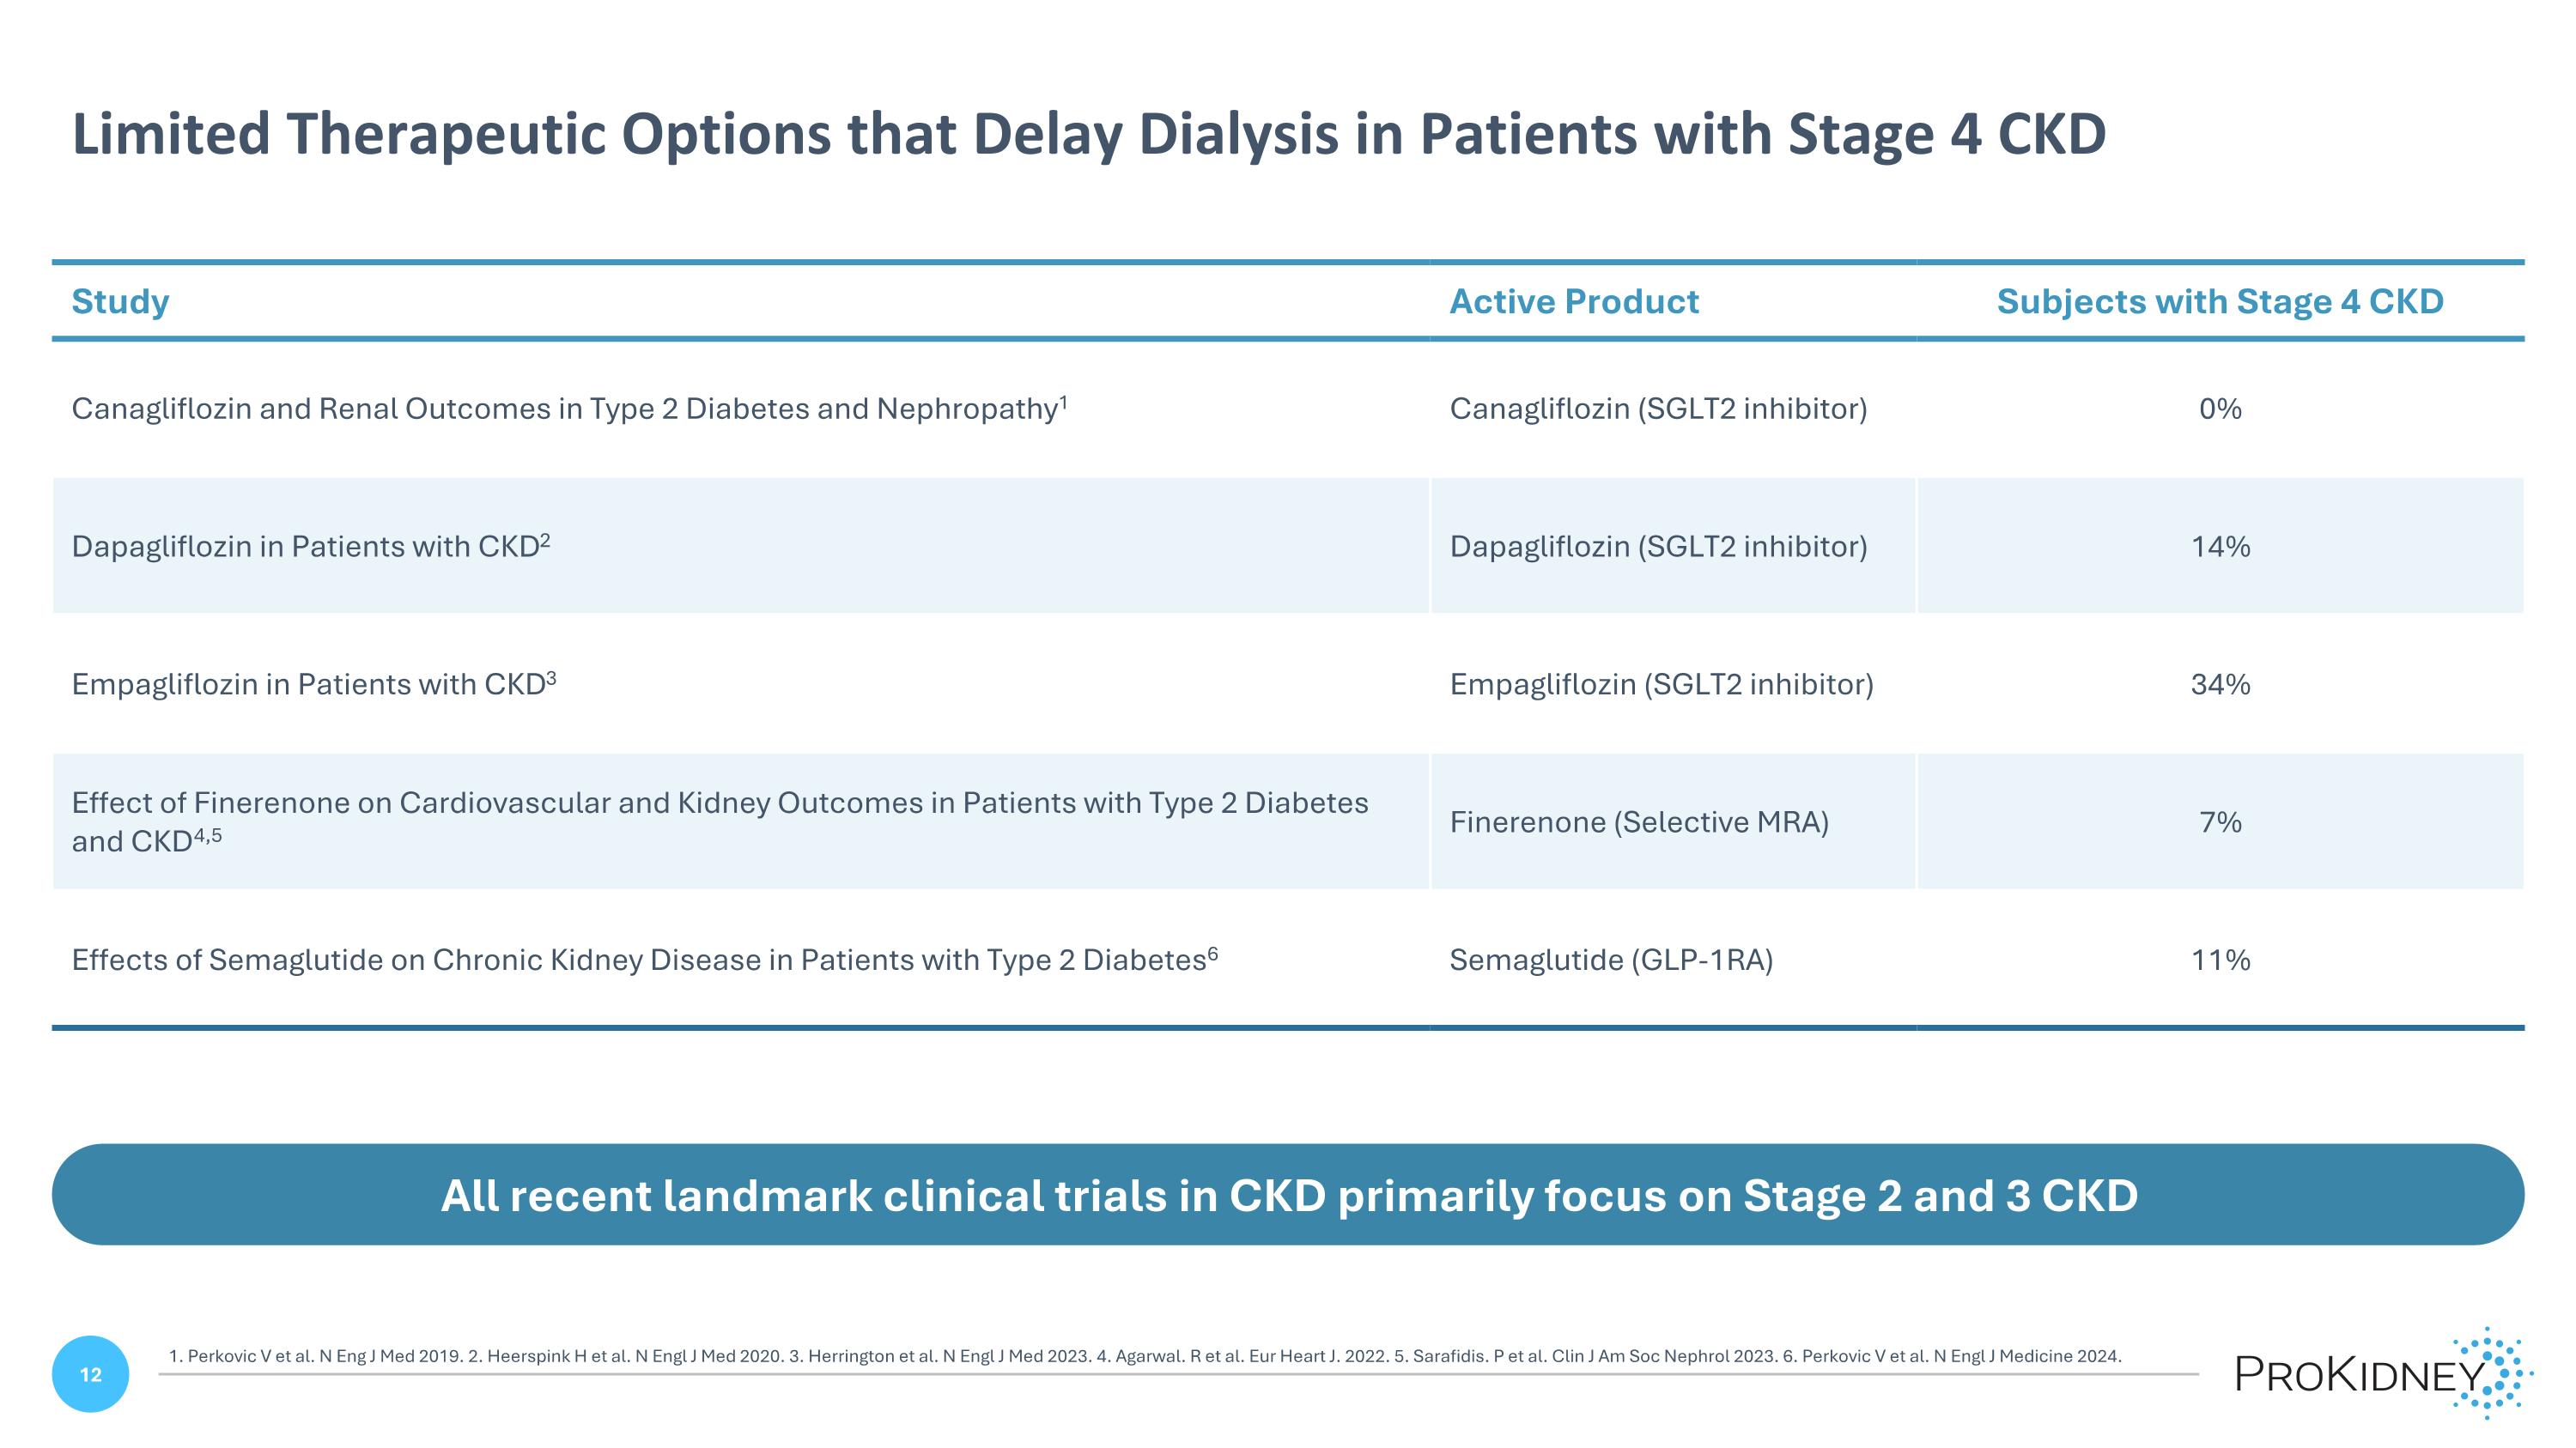Click the Dapagliflozin in Patients with CKD study
Viewport: 2576px width, 1448px height.
[x=311, y=546]
